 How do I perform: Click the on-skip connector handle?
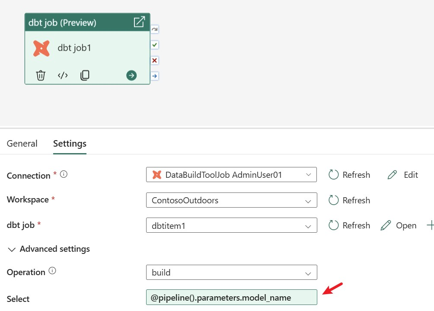155,29
